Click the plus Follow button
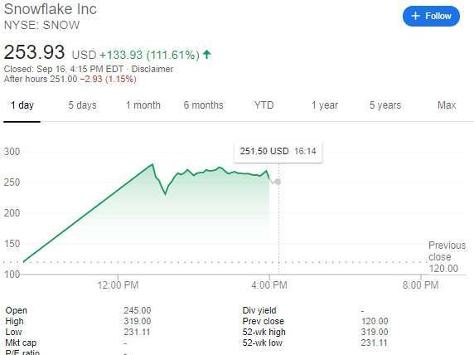Viewport: 474px width, 355px height. (431, 16)
